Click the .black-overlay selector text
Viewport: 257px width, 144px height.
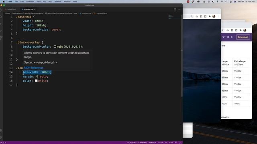click(28, 42)
